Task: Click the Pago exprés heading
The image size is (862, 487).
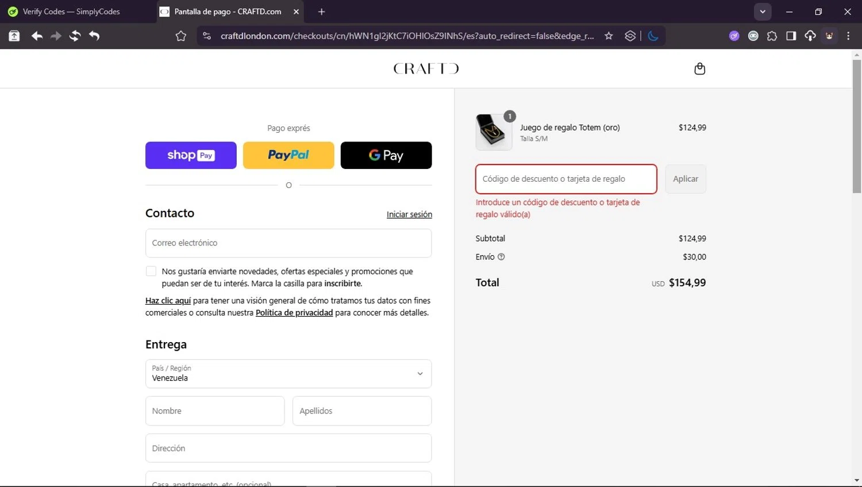Action: coord(288,128)
